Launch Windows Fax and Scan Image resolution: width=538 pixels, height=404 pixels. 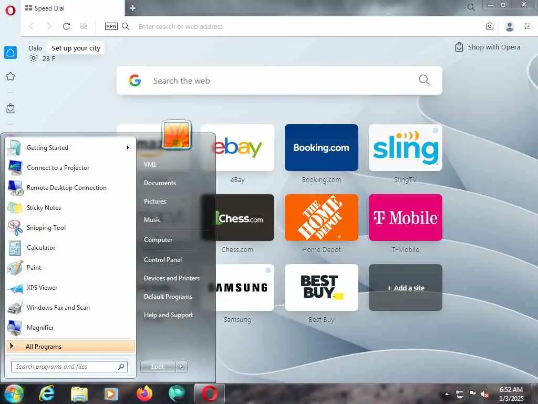[x=70, y=307]
